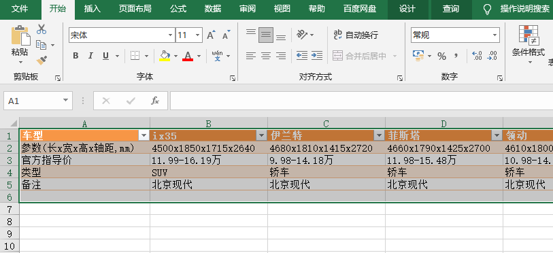The image size is (553, 253).
Task: Expand the Name Box dropdown arrow
Action: 65,101
